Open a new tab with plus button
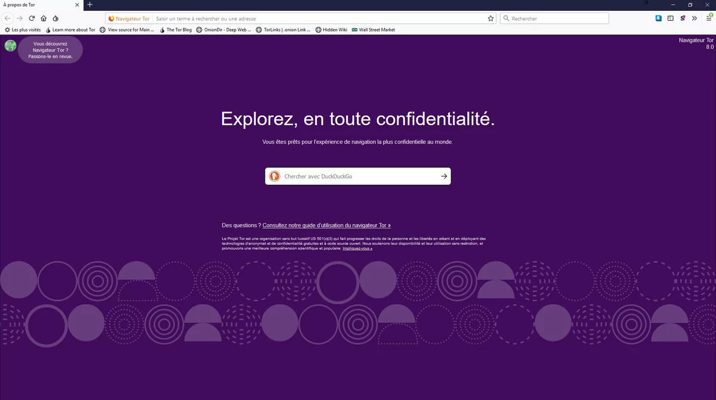Viewport: 716px width, 400px height. (90, 5)
